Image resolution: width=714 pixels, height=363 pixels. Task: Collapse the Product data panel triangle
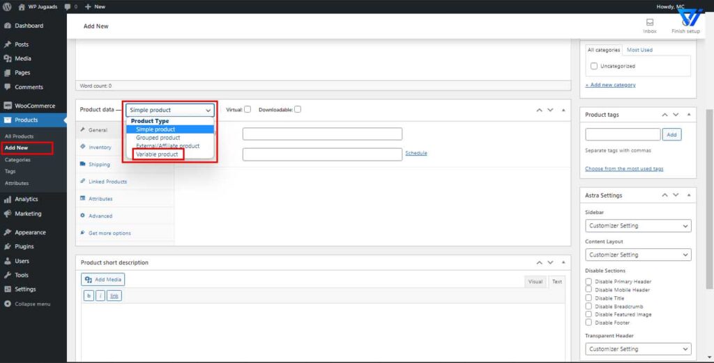coord(563,111)
